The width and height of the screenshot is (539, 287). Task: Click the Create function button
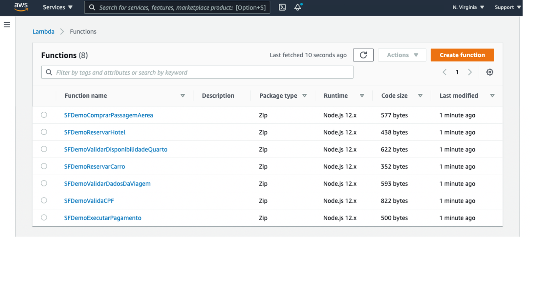click(x=462, y=55)
